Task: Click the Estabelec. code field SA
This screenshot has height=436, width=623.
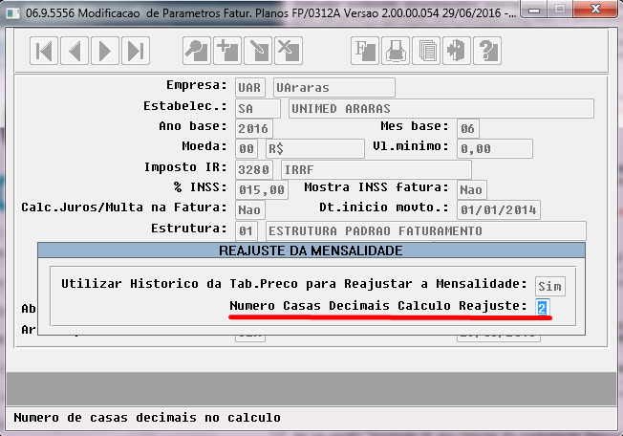Action: 257,108
